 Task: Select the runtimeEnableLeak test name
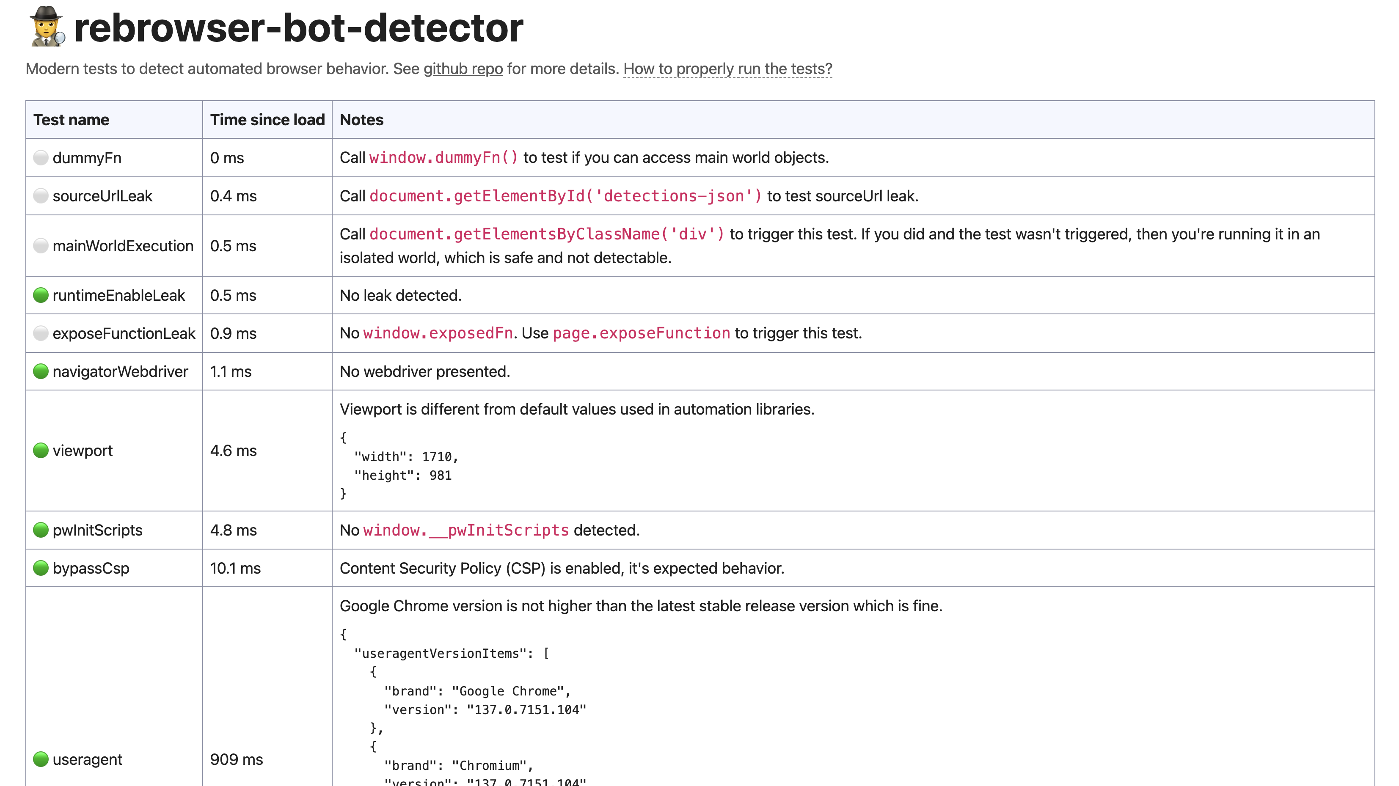coord(119,295)
